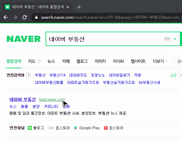Click the 매물 sublink

pyautogui.click(x=25, y=106)
